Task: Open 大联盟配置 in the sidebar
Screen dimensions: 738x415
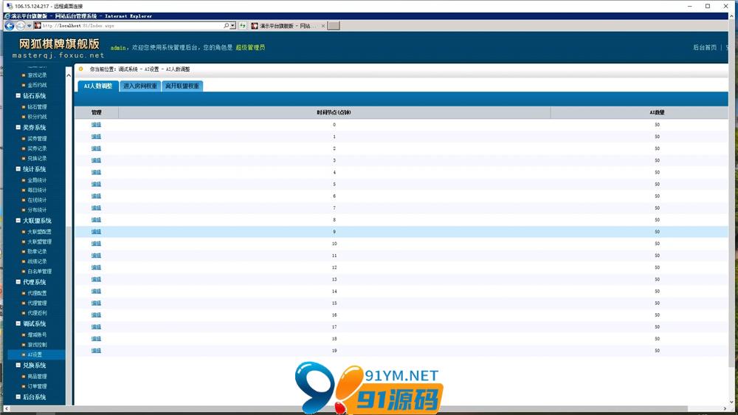Action: (x=39, y=232)
